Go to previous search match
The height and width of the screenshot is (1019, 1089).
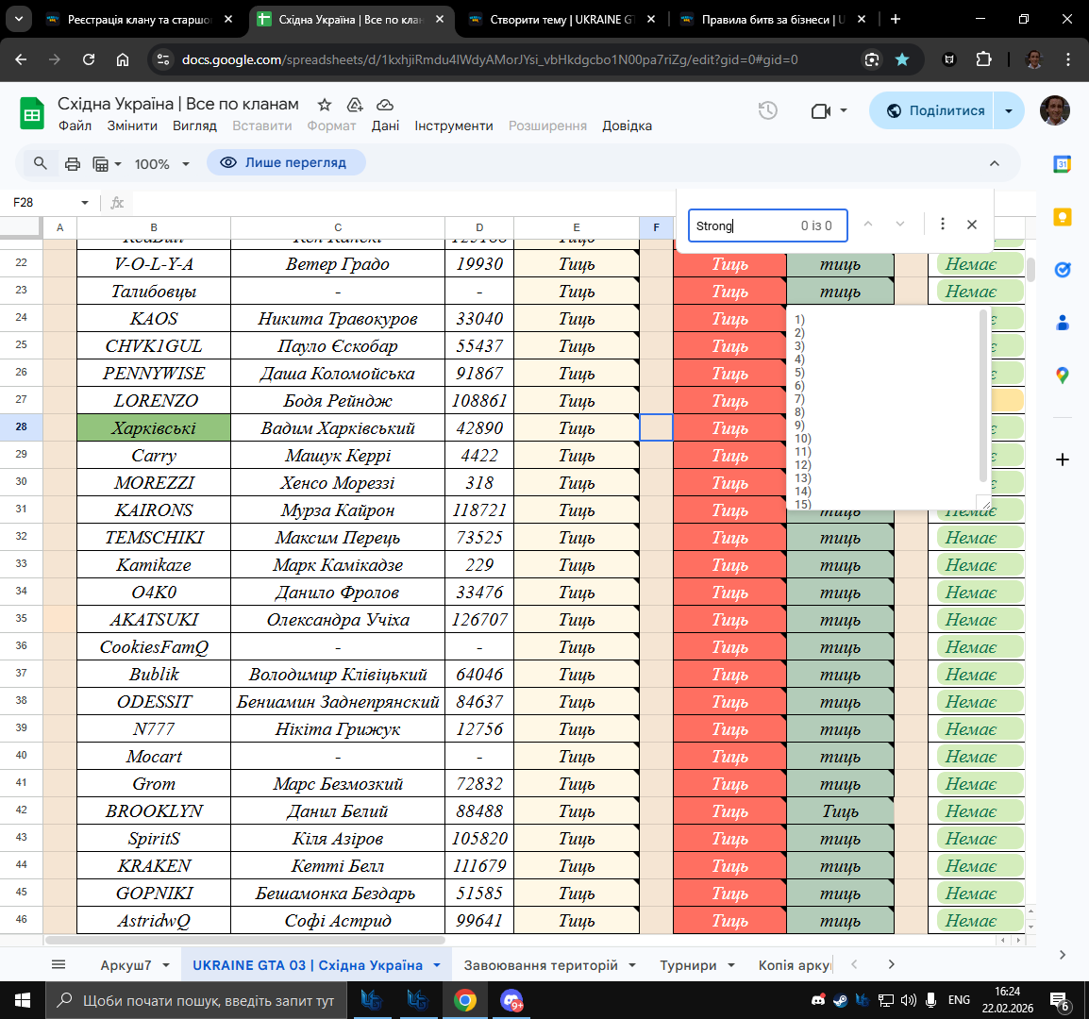(x=868, y=224)
